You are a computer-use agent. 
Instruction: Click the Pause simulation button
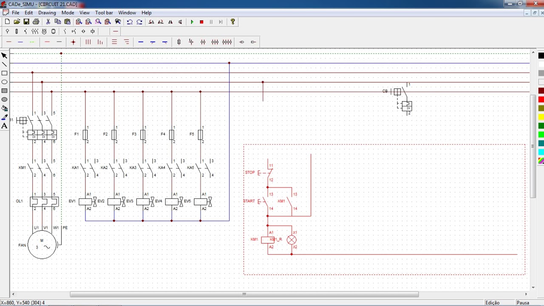click(x=211, y=22)
